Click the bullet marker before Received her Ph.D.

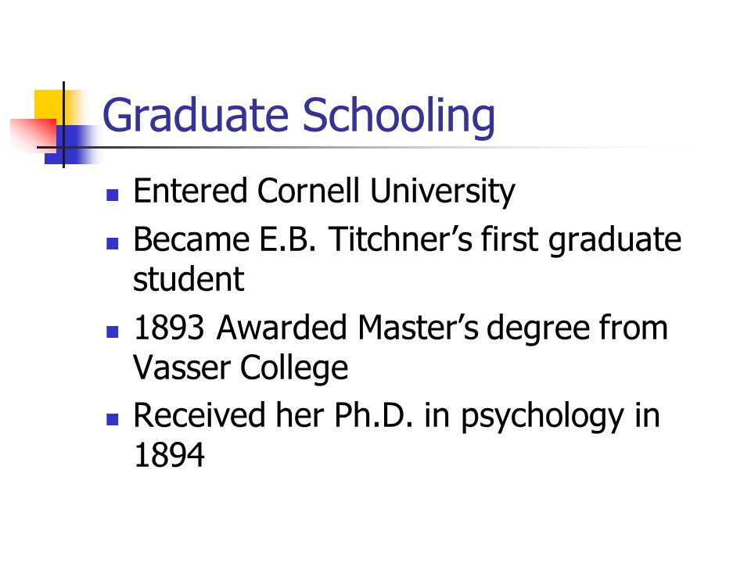(x=112, y=419)
